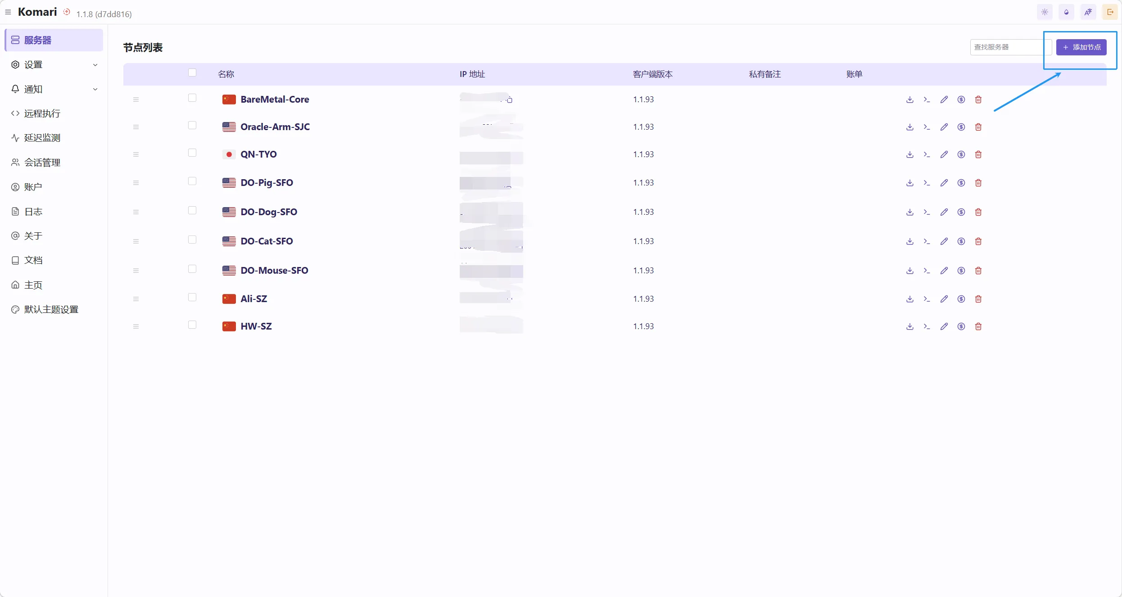The height and width of the screenshot is (597, 1122).
Task: Toggle light/dark mode with the sun icon
Action: pos(1045,12)
